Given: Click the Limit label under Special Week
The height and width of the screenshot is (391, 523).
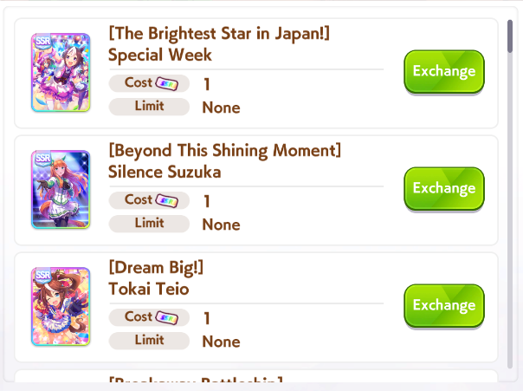Looking at the screenshot, I should pos(149,107).
